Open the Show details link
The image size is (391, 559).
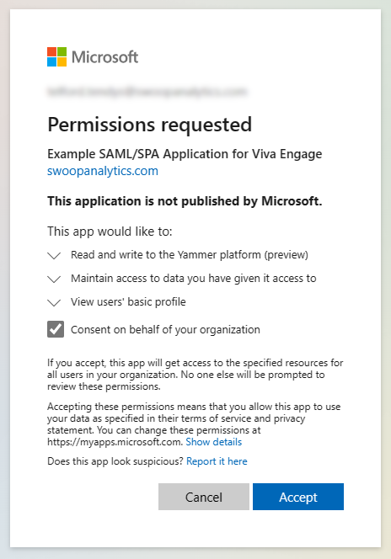214,442
